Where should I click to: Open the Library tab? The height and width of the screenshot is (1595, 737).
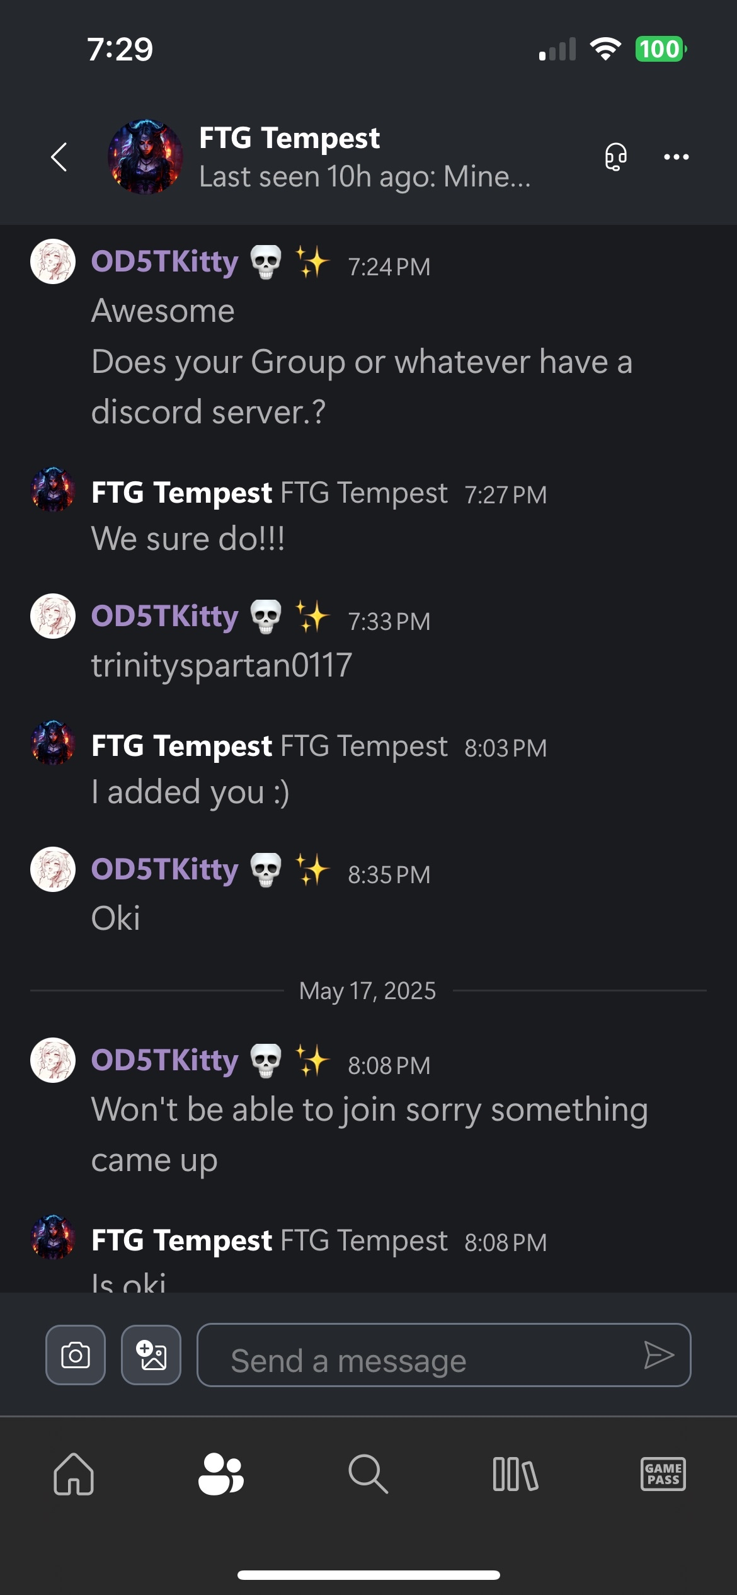[515, 1474]
